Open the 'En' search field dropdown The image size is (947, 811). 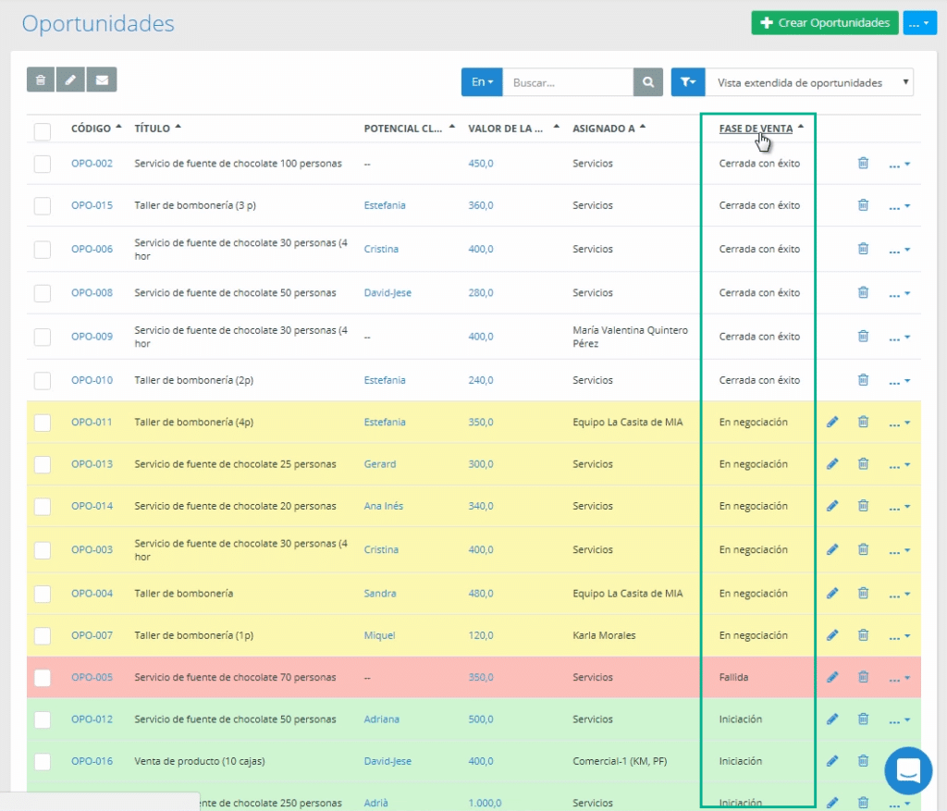[x=482, y=82]
